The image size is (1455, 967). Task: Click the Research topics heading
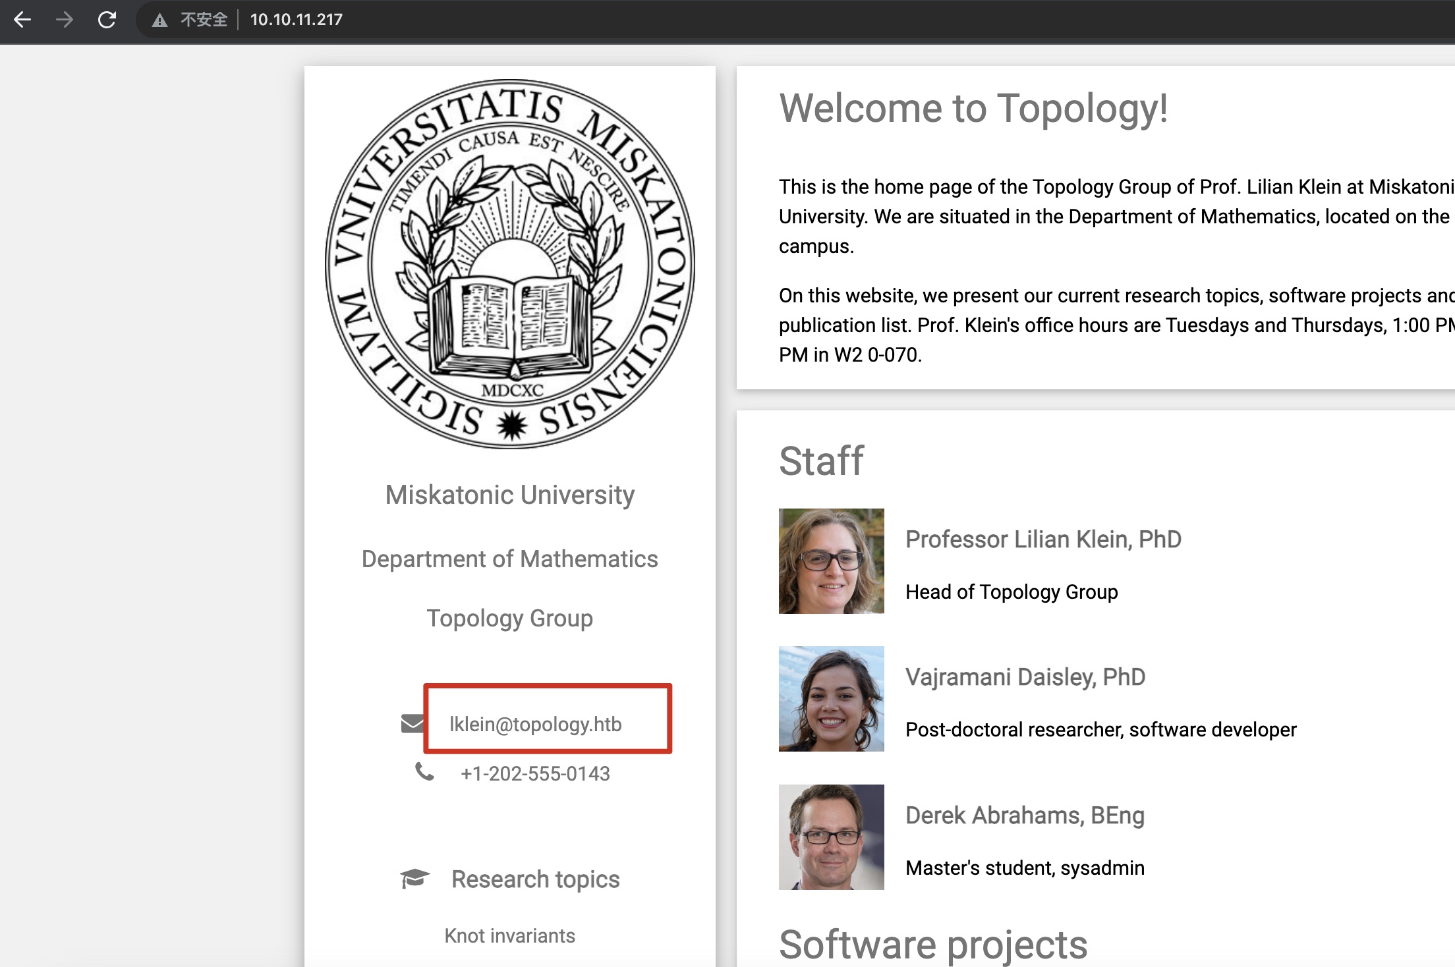tap(535, 879)
